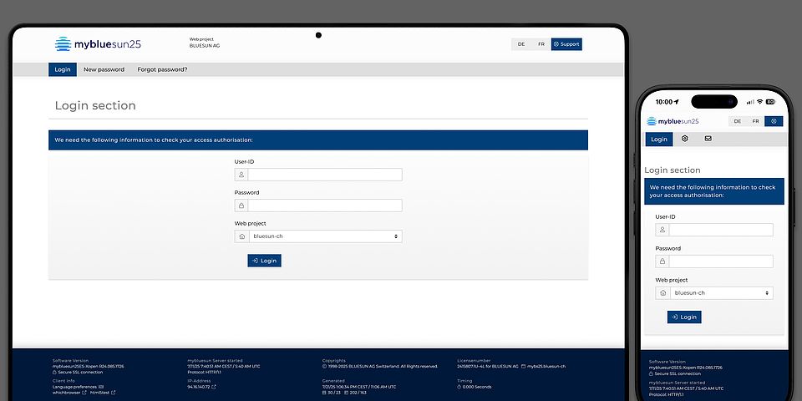This screenshot has width=802, height=401.
Task: Select the Login tab on the phone
Action: tap(659, 140)
